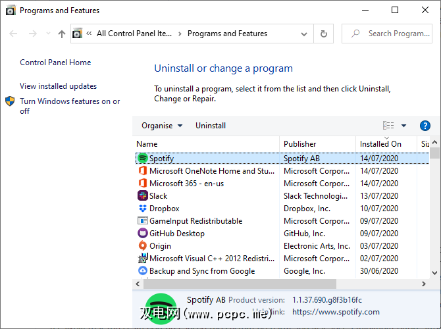The width and height of the screenshot is (441, 329).
Task: Click the Windows features shield icon
Action: tap(10, 101)
